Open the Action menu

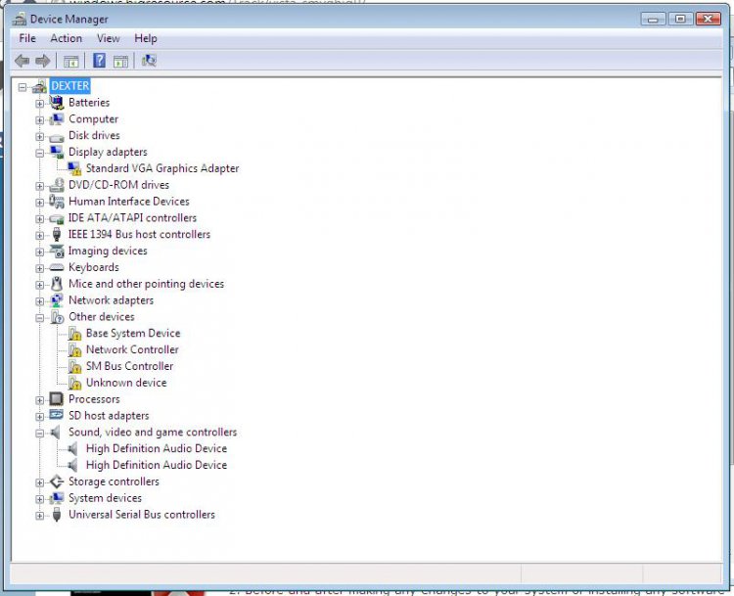pos(66,38)
